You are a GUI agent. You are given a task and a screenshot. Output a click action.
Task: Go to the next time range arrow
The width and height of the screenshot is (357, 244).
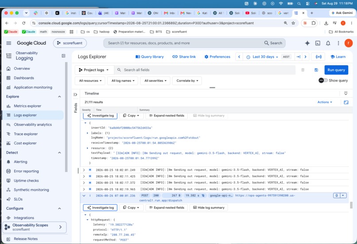tap(305, 57)
